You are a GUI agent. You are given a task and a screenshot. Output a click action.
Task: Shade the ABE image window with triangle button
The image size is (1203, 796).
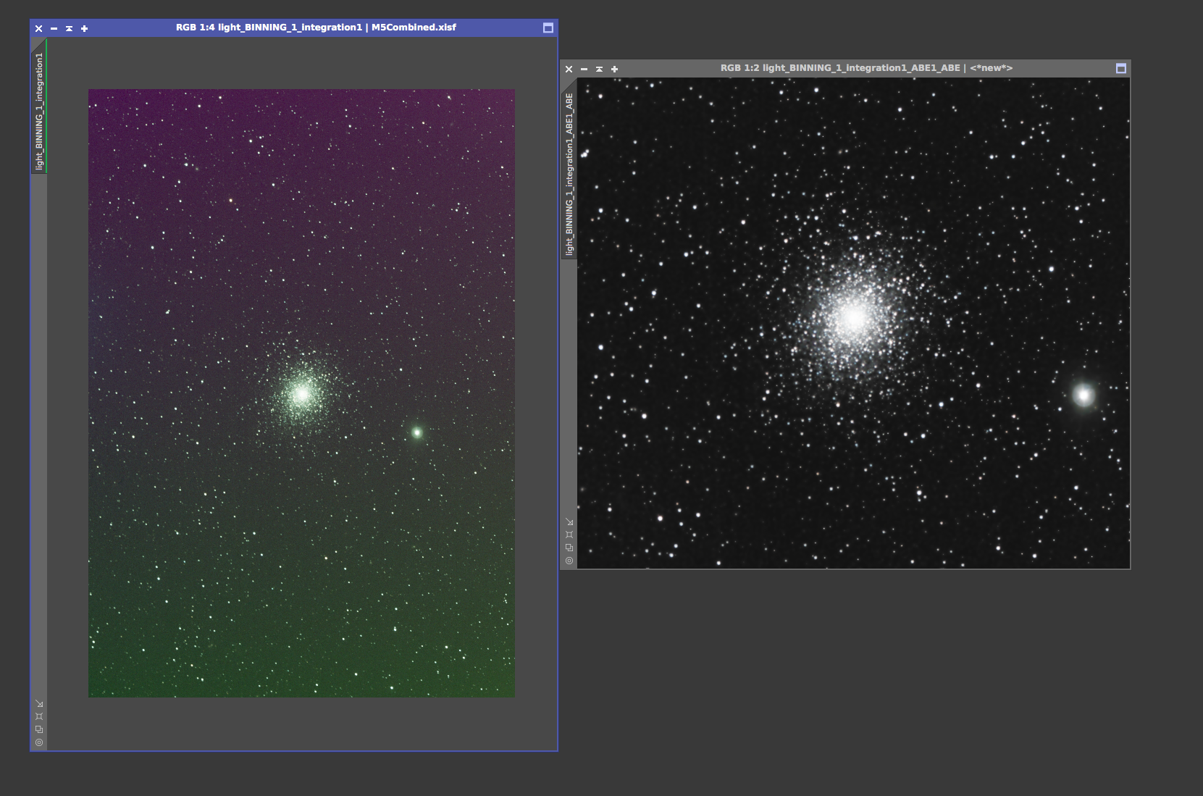click(599, 70)
